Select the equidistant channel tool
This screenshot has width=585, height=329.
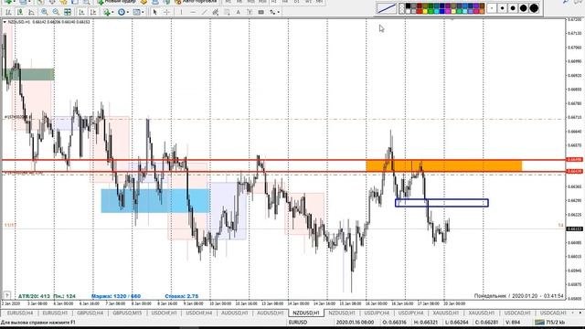point(216,12)
